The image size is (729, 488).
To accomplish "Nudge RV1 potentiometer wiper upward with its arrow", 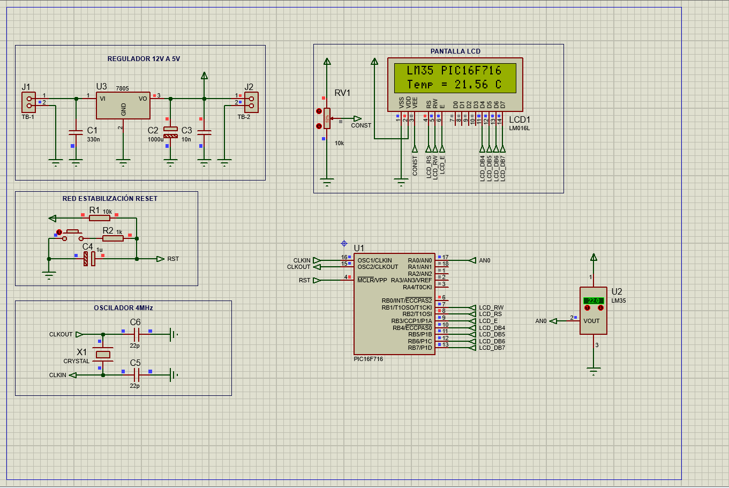I will pyautogui.click(x=319, y=111).
